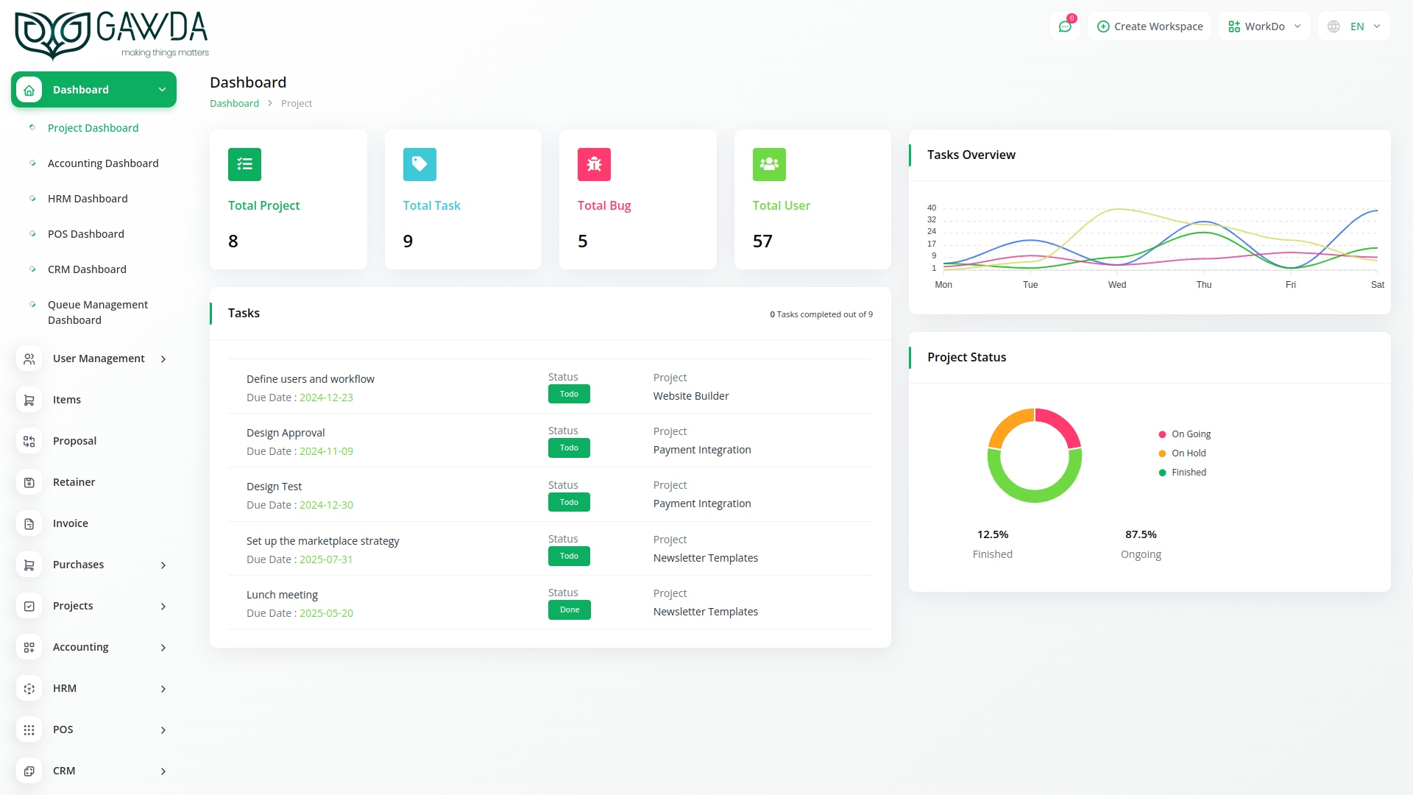Viewport: 1413px width, 795px height.
Task: Click the Create Workspace button
Action: click(x=1149, y=26)
